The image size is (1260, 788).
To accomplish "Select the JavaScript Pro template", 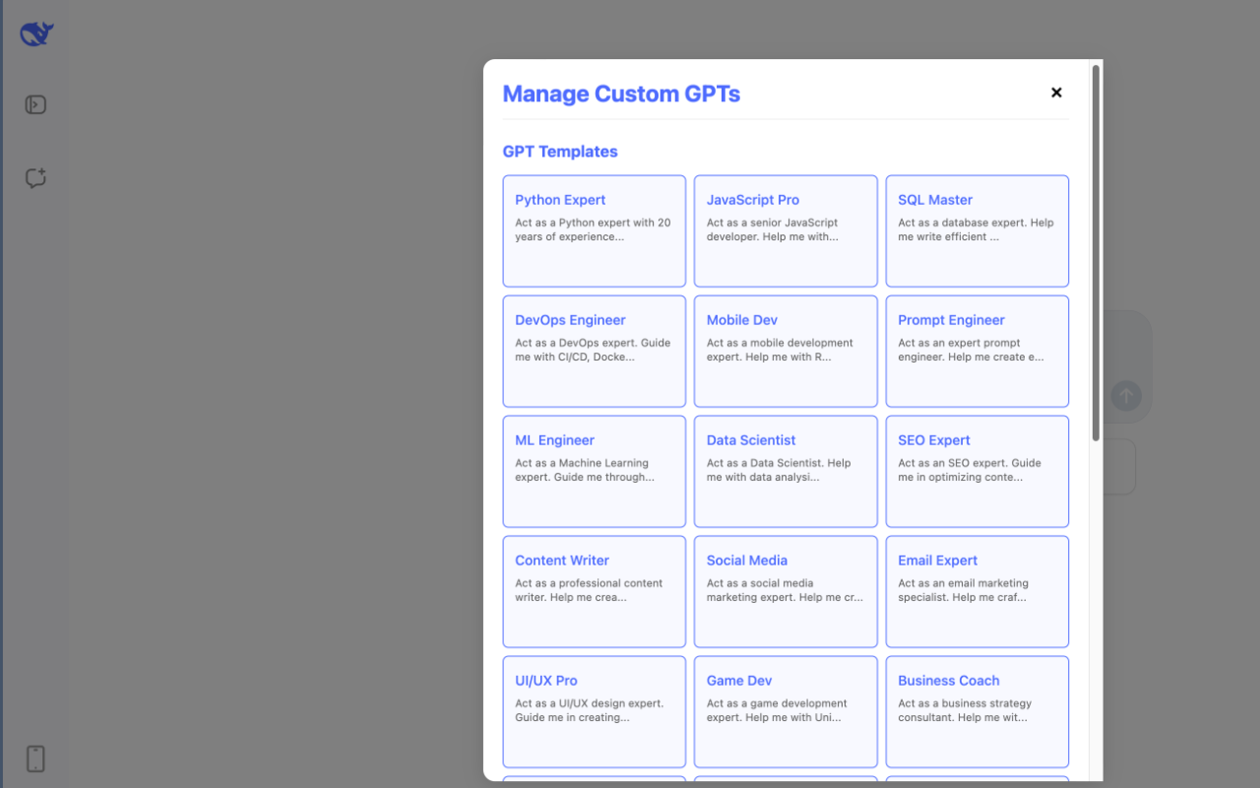I will [785, 230].
